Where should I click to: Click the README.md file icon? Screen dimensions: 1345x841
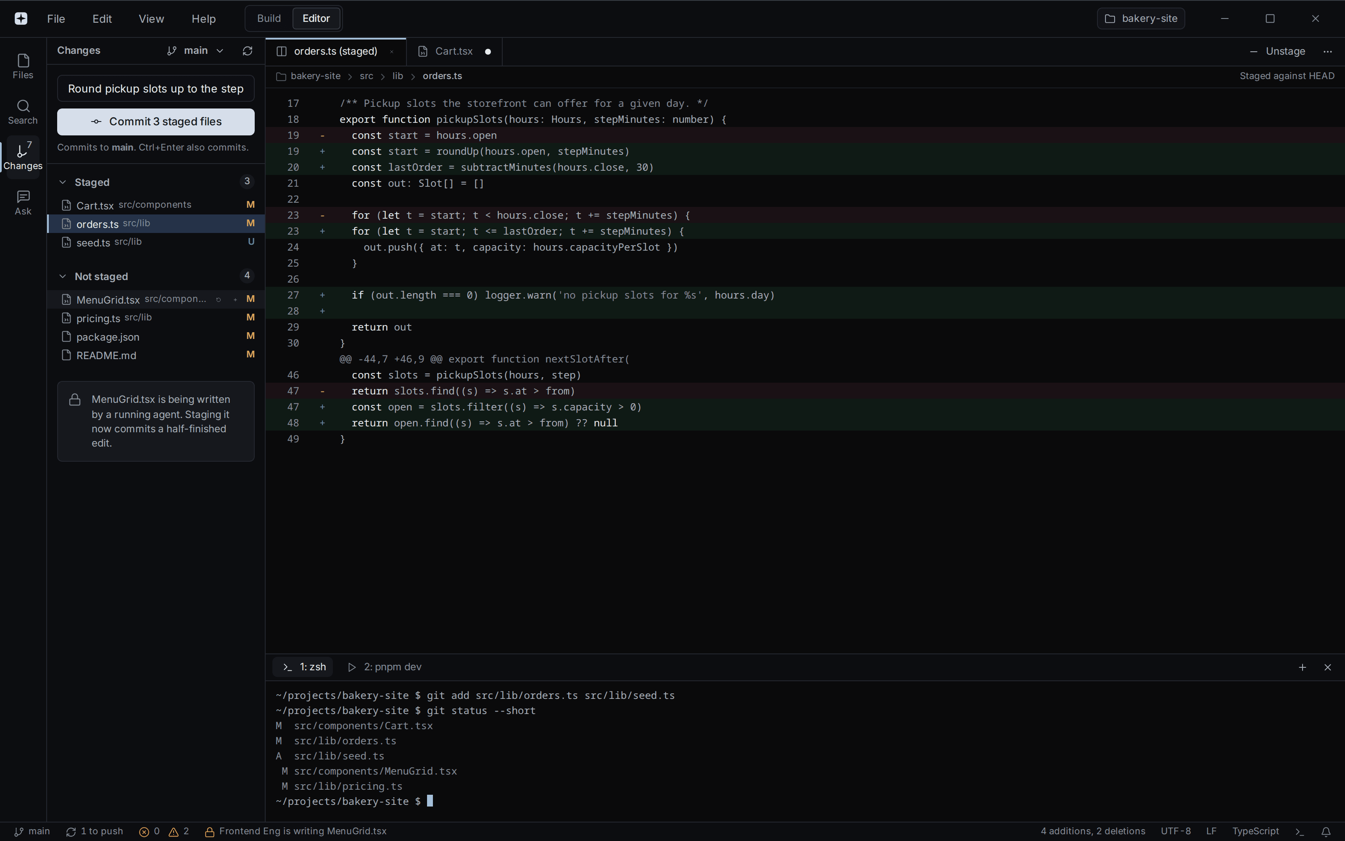pos(66,355)
